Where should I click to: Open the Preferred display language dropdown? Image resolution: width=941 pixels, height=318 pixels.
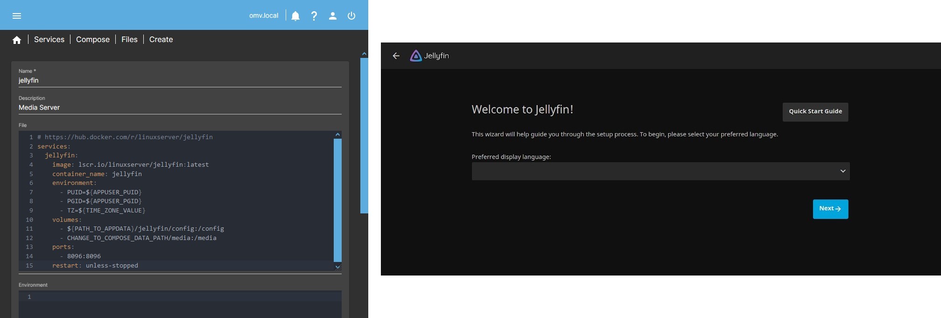660,171
